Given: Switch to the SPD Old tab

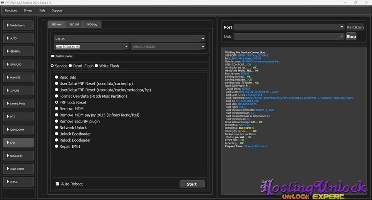Looking at the screenshot, I should coord(74,24).
